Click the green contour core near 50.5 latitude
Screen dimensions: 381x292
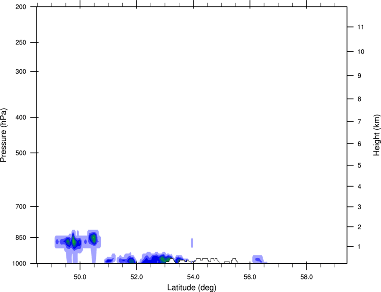point(93,238)
